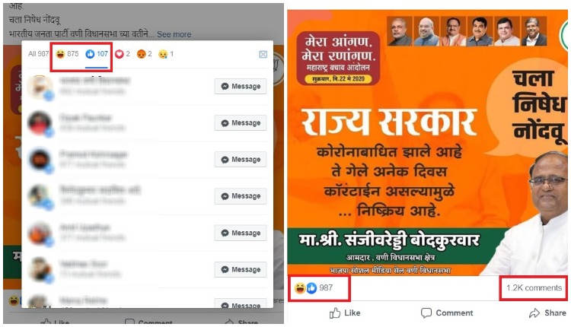Click the sixth Message button in list
Screen dimensions: 571x327
click(241, 269)
